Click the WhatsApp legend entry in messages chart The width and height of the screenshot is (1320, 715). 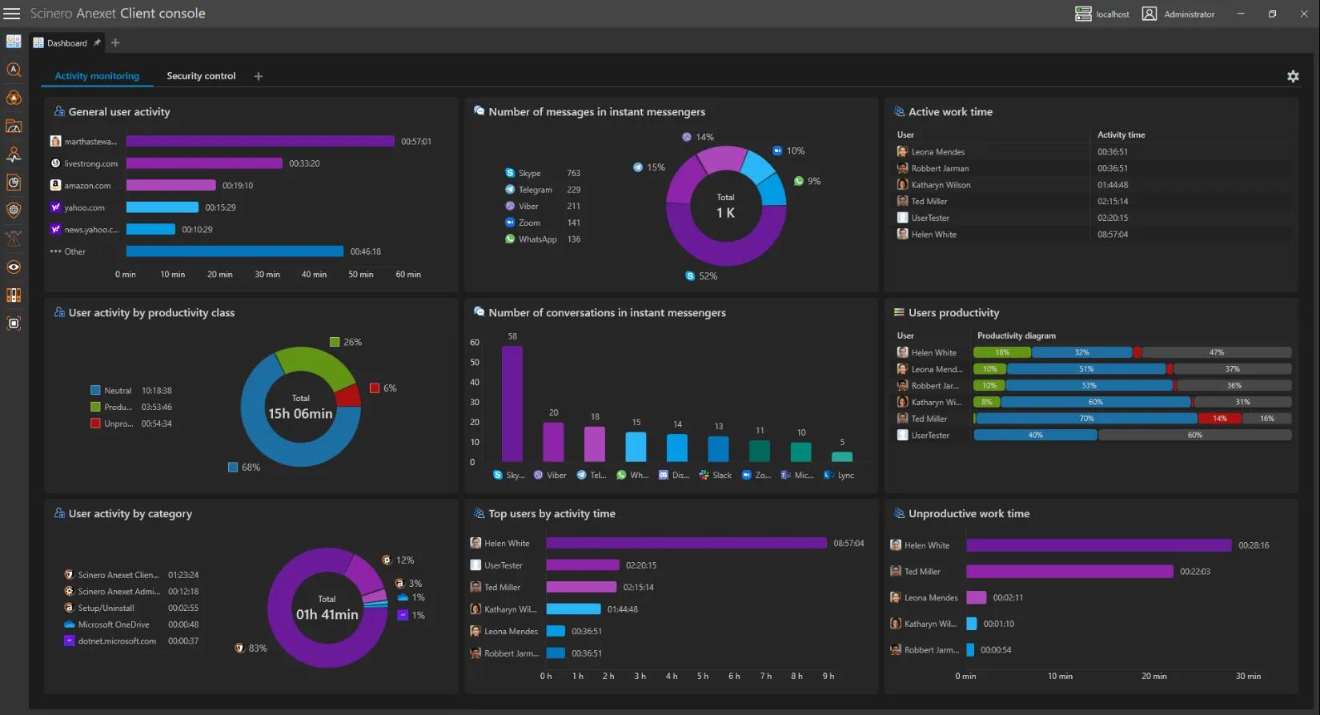538,239
